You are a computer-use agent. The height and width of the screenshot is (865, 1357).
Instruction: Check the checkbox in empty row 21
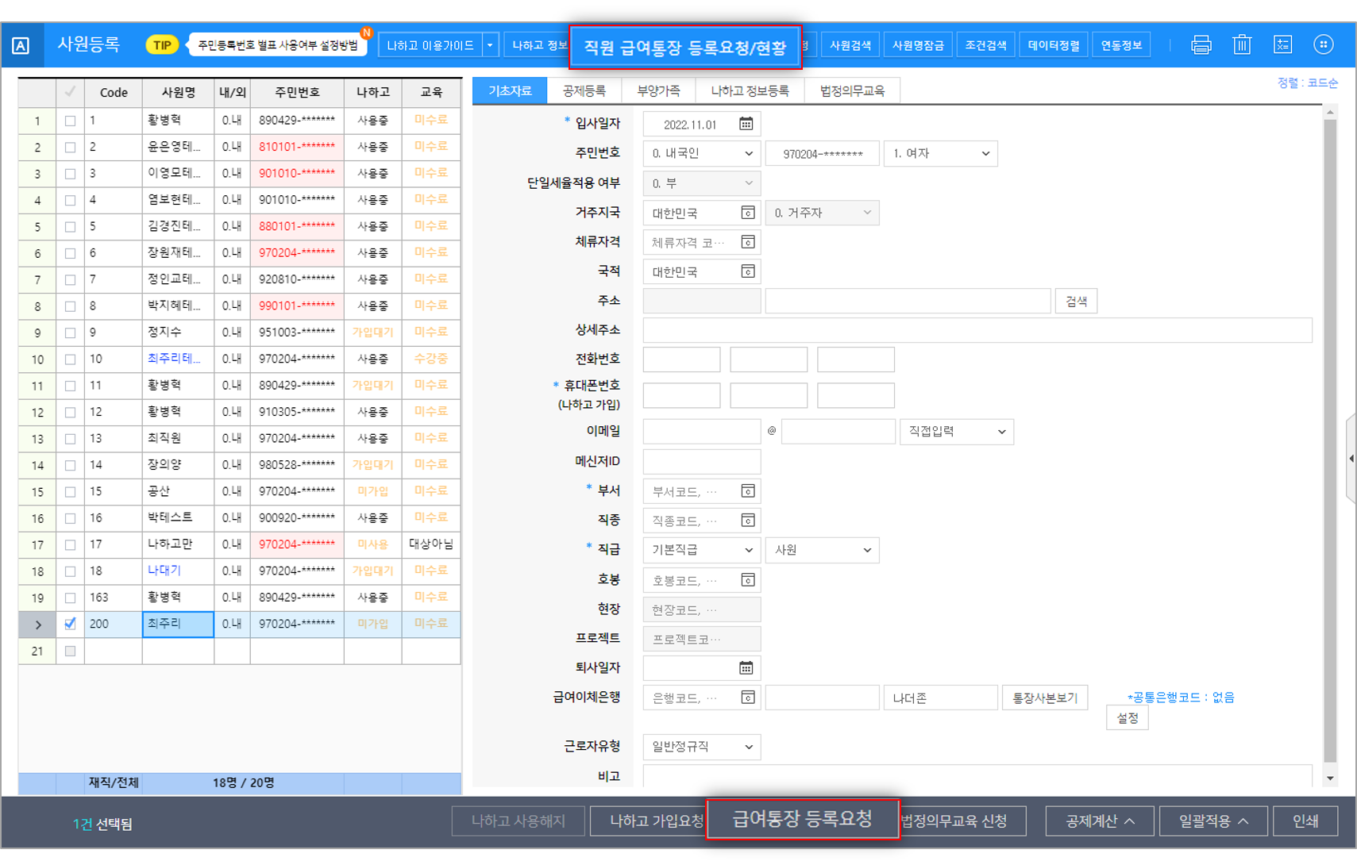[x=70, y=651]
